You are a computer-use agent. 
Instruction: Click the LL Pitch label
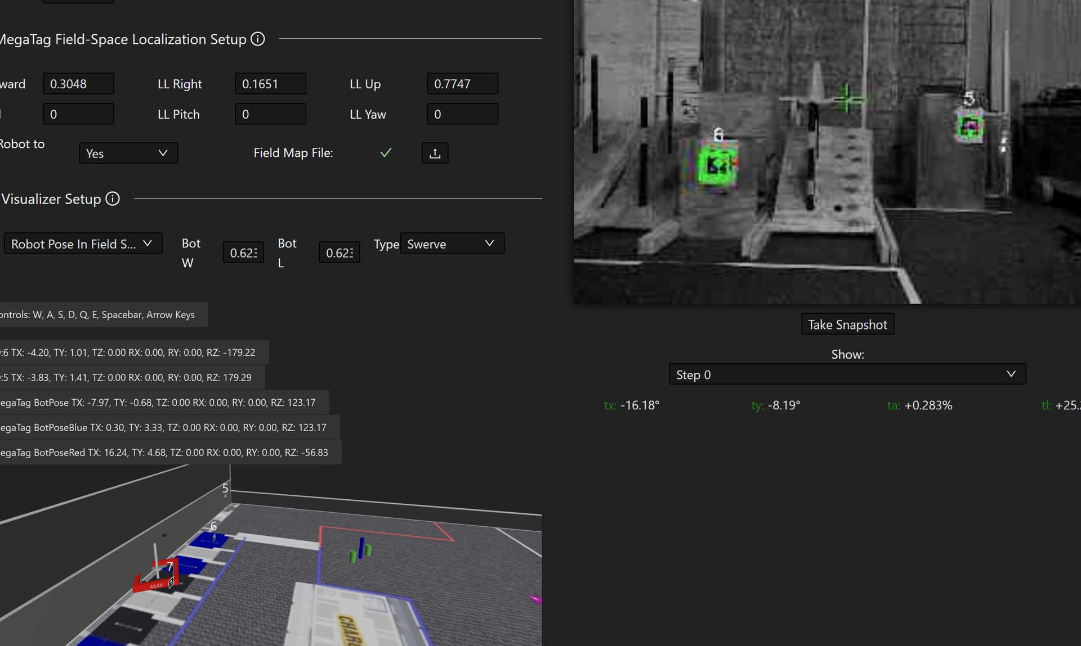point(178,114)
